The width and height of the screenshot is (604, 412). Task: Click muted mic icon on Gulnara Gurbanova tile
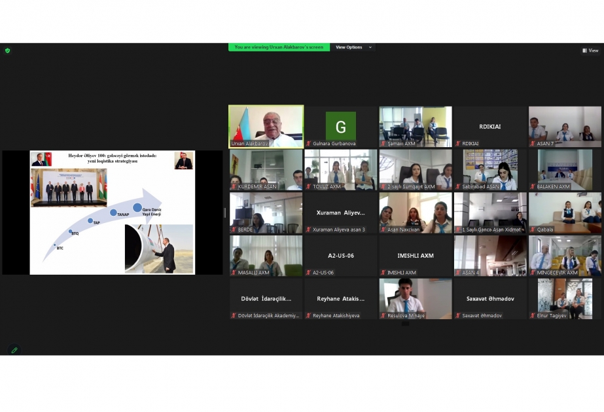pos(309,143)
